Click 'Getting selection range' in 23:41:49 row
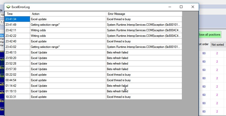 coord(45,25)
